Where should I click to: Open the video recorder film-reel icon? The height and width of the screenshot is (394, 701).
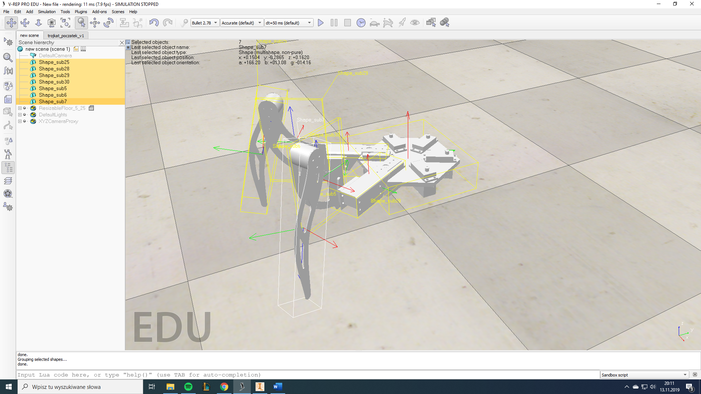click(x=8, y=194)
